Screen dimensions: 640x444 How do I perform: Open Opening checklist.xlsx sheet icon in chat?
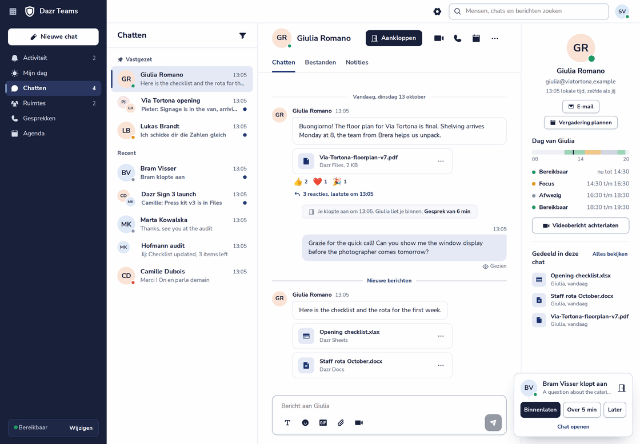point(306,336)
